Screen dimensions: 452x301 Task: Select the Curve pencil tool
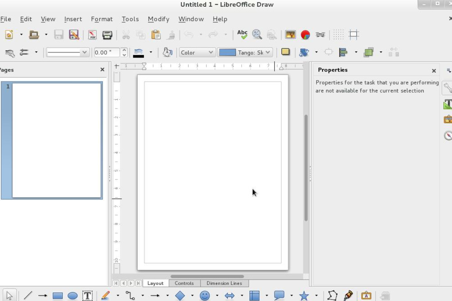click(x=106, y=295)
